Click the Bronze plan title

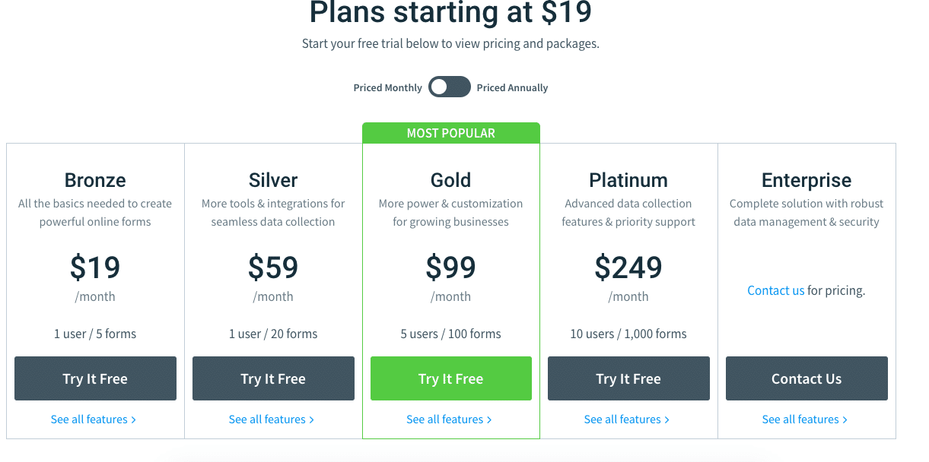pyautogui.click(x=95, y=180)
